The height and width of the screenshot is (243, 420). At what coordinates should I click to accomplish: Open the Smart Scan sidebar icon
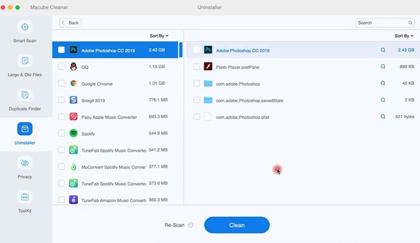tap(25, 27)
